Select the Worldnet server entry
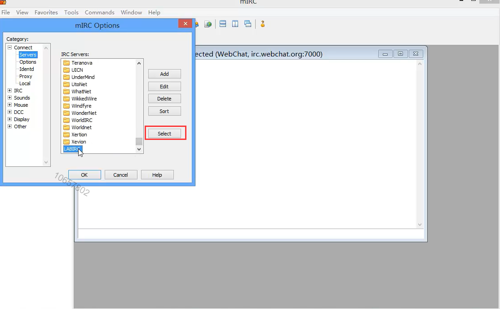500x309 pixels. click(x=81, y=127)
